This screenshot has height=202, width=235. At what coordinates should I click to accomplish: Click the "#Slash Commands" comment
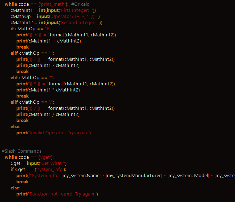(x=22, y=151)
